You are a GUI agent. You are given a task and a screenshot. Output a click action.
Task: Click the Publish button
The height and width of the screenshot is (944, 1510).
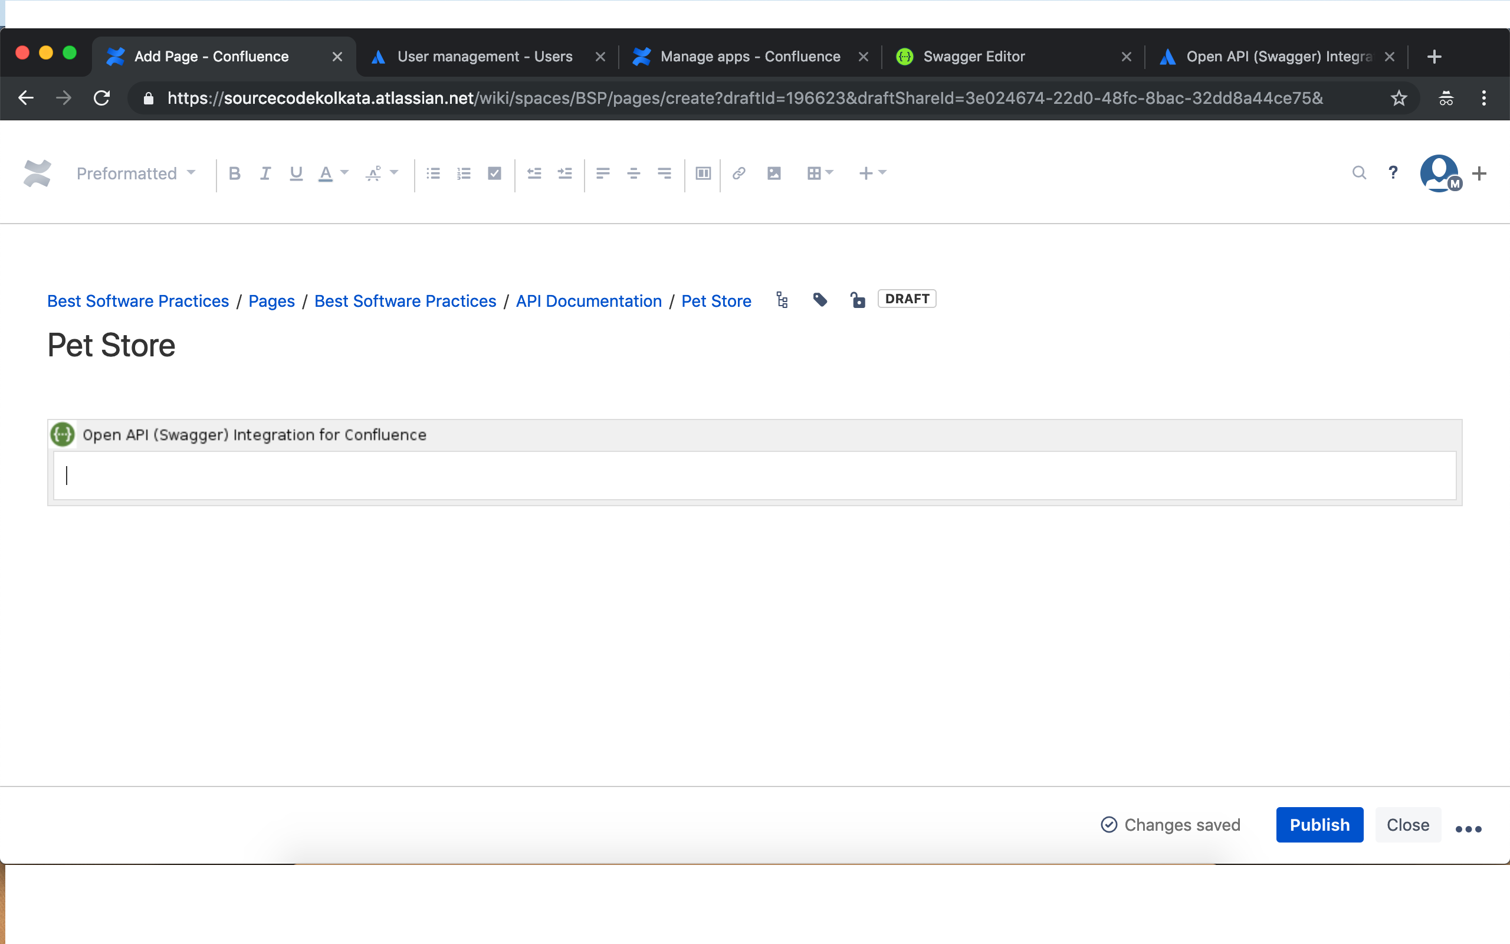pyautogui.click(x=1319, y=825)
